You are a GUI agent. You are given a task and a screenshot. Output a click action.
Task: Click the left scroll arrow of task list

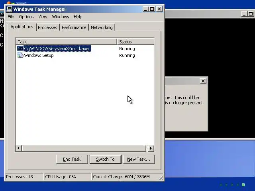coord(19,148)
